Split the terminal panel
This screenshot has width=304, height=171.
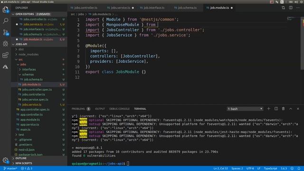pyautogui.click(x=276, y=109)
